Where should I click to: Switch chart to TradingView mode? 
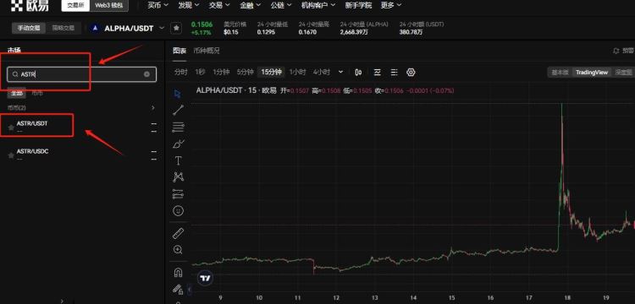592,73
